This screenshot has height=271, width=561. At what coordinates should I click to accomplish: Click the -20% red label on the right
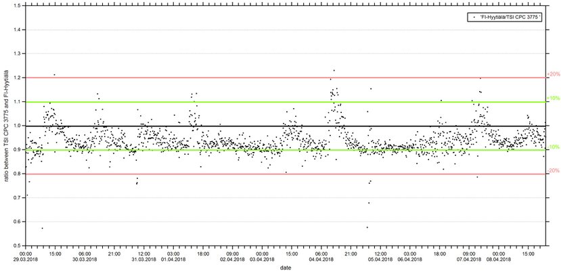[x=552, y=171]
